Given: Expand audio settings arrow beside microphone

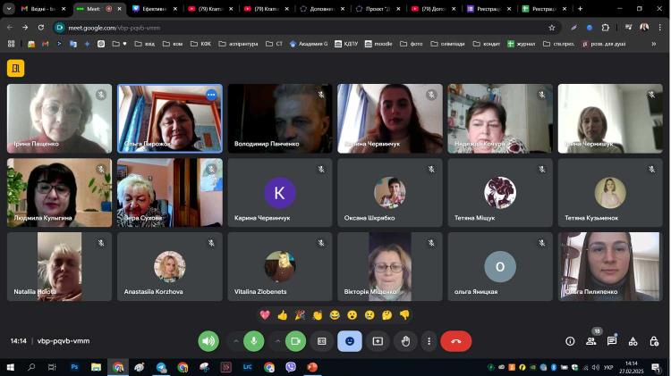Looking at the screenshot, I should pyautogui.click(x=236, y=341).
